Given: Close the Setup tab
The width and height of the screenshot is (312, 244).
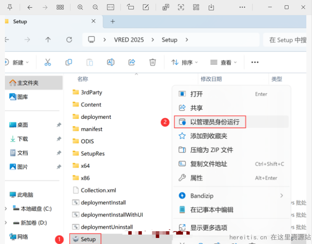Looking at the screenshot, I should (x=93, y=21).
